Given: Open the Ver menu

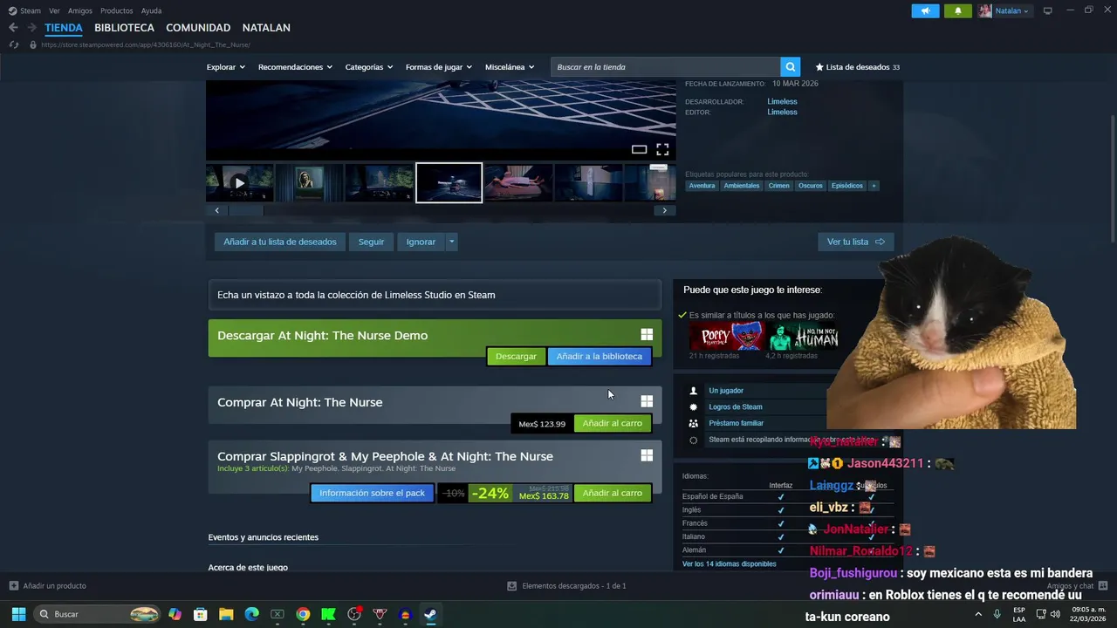Looking at the screenshot, I should (x=54, y=10).
